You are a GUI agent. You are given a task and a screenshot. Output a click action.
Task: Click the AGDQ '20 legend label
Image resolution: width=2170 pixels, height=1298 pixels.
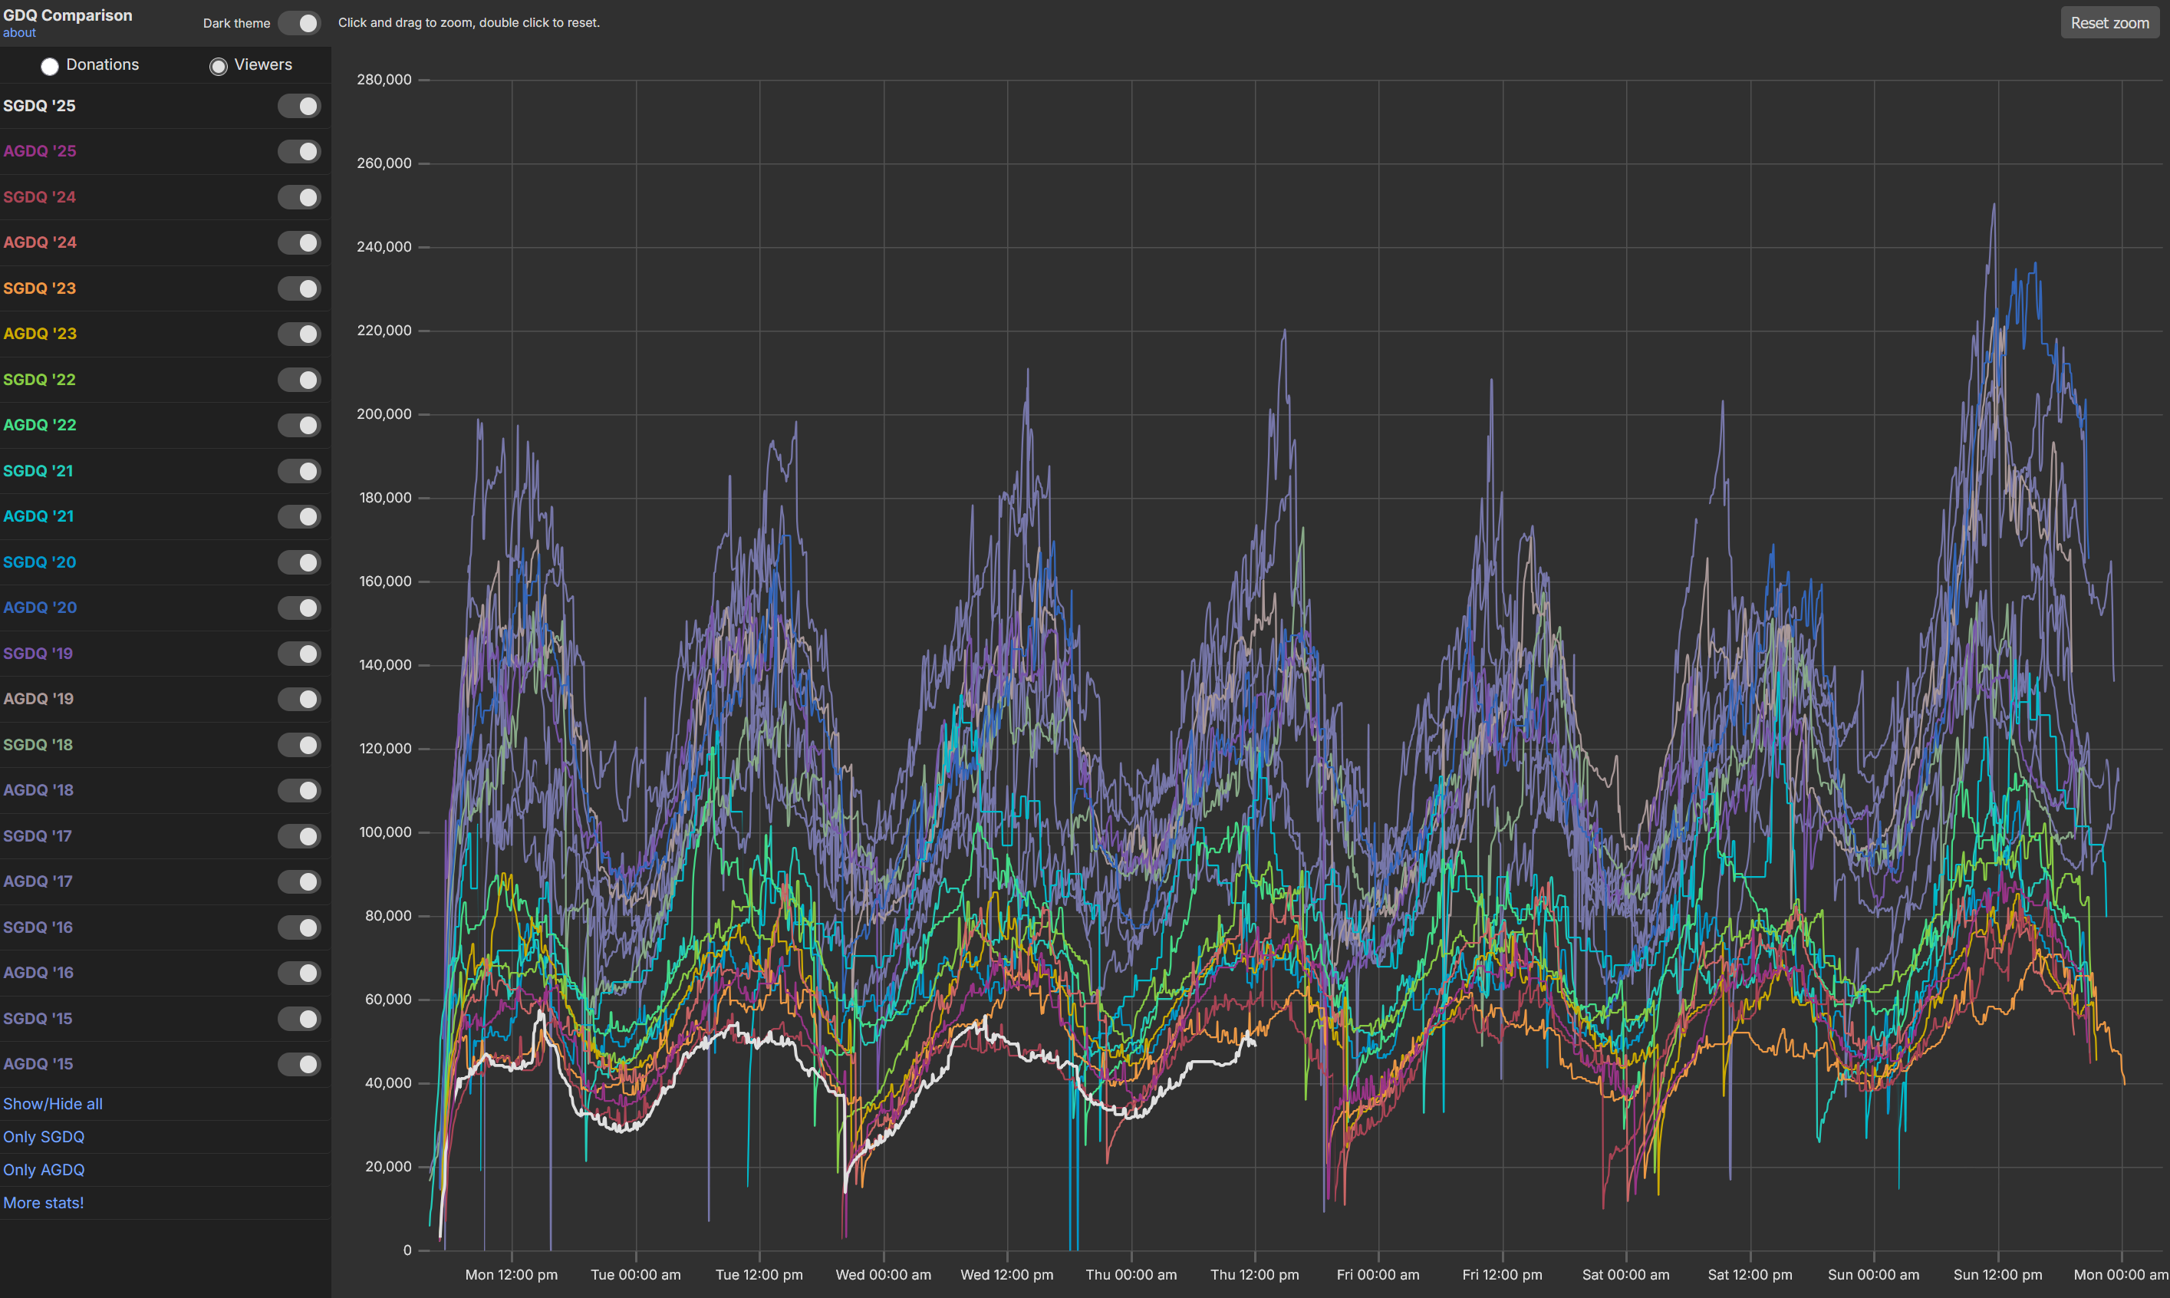coord(39,608)
